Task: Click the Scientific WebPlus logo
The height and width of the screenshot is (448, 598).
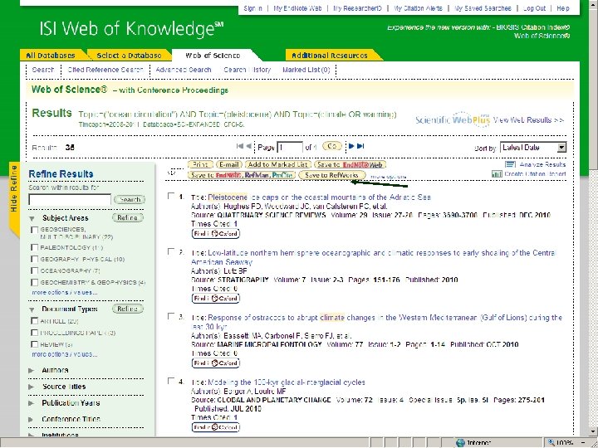Action: point(453,119)
